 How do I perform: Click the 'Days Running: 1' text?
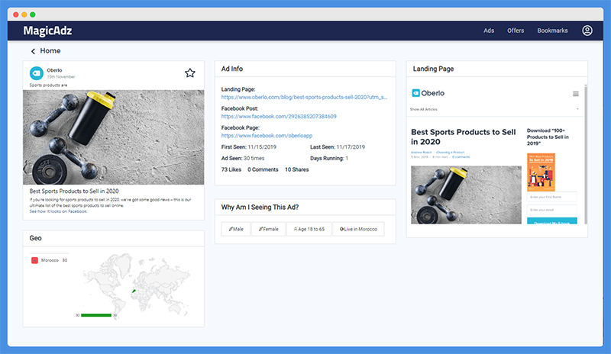(329, 158)
